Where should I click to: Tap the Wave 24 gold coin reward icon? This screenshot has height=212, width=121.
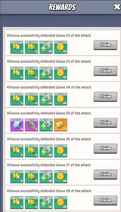point(61,99)
